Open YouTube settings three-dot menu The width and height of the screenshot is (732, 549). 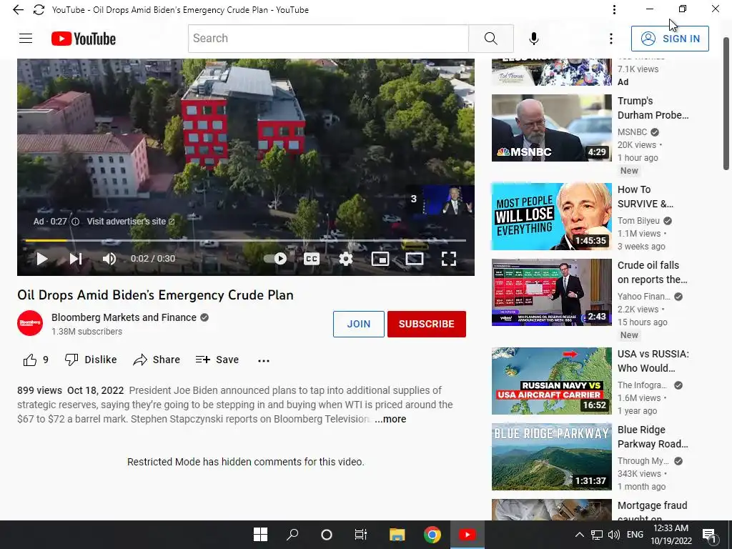coord(610,39)
